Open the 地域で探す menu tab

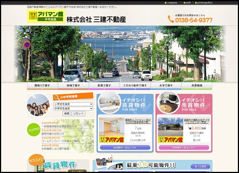click(73, 86)
